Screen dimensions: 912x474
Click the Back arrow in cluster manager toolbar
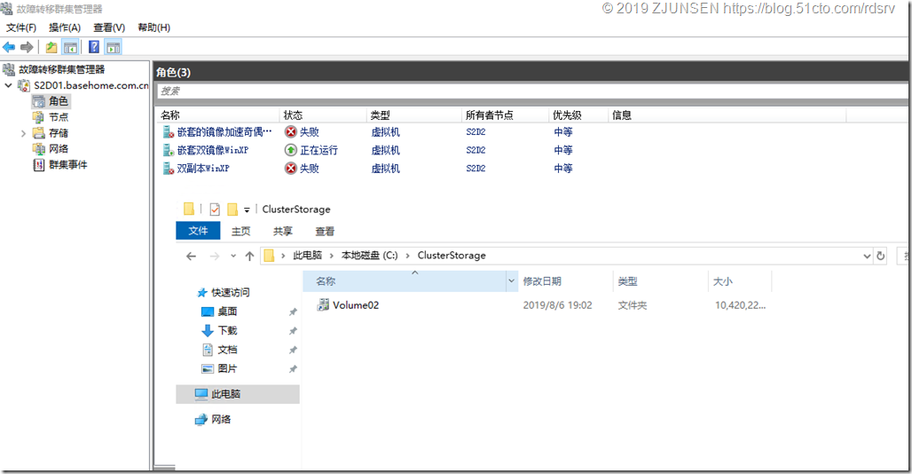pyautogui.click(x=9, y=48)
